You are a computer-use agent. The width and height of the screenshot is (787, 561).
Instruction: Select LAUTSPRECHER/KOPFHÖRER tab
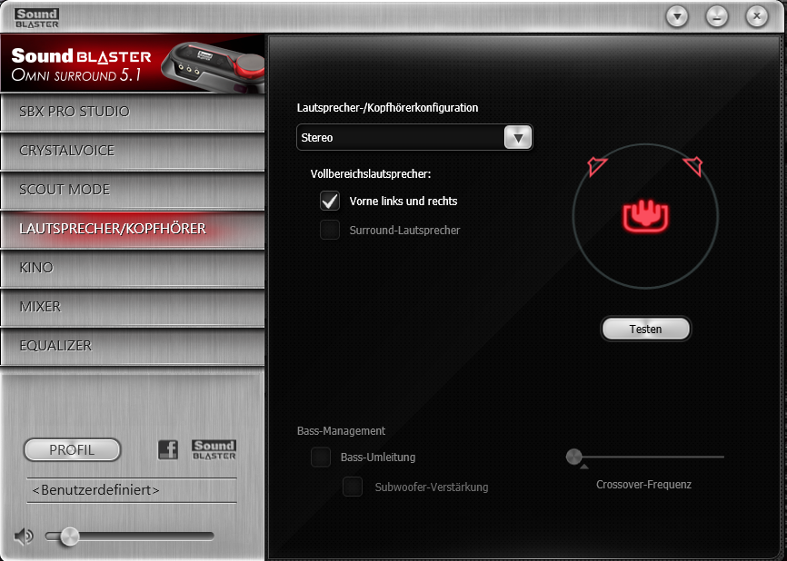click(x=133, y=229)
